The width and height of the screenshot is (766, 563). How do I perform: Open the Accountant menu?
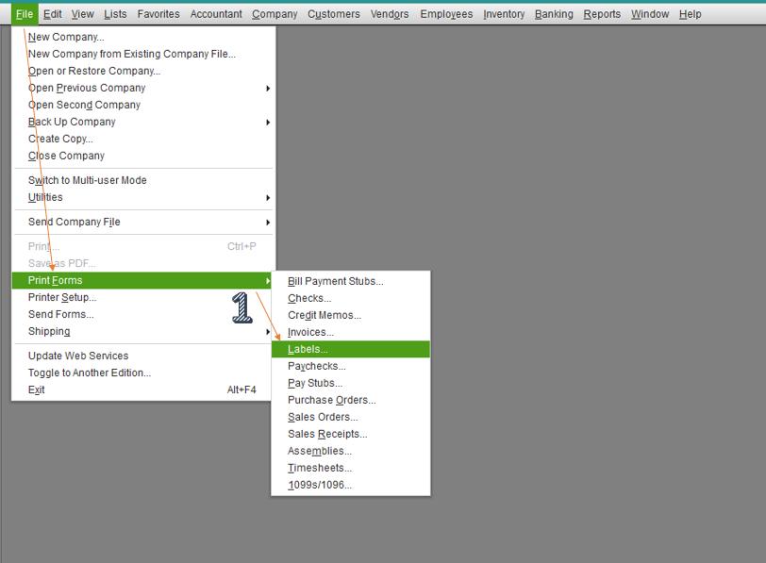[216, 14]
